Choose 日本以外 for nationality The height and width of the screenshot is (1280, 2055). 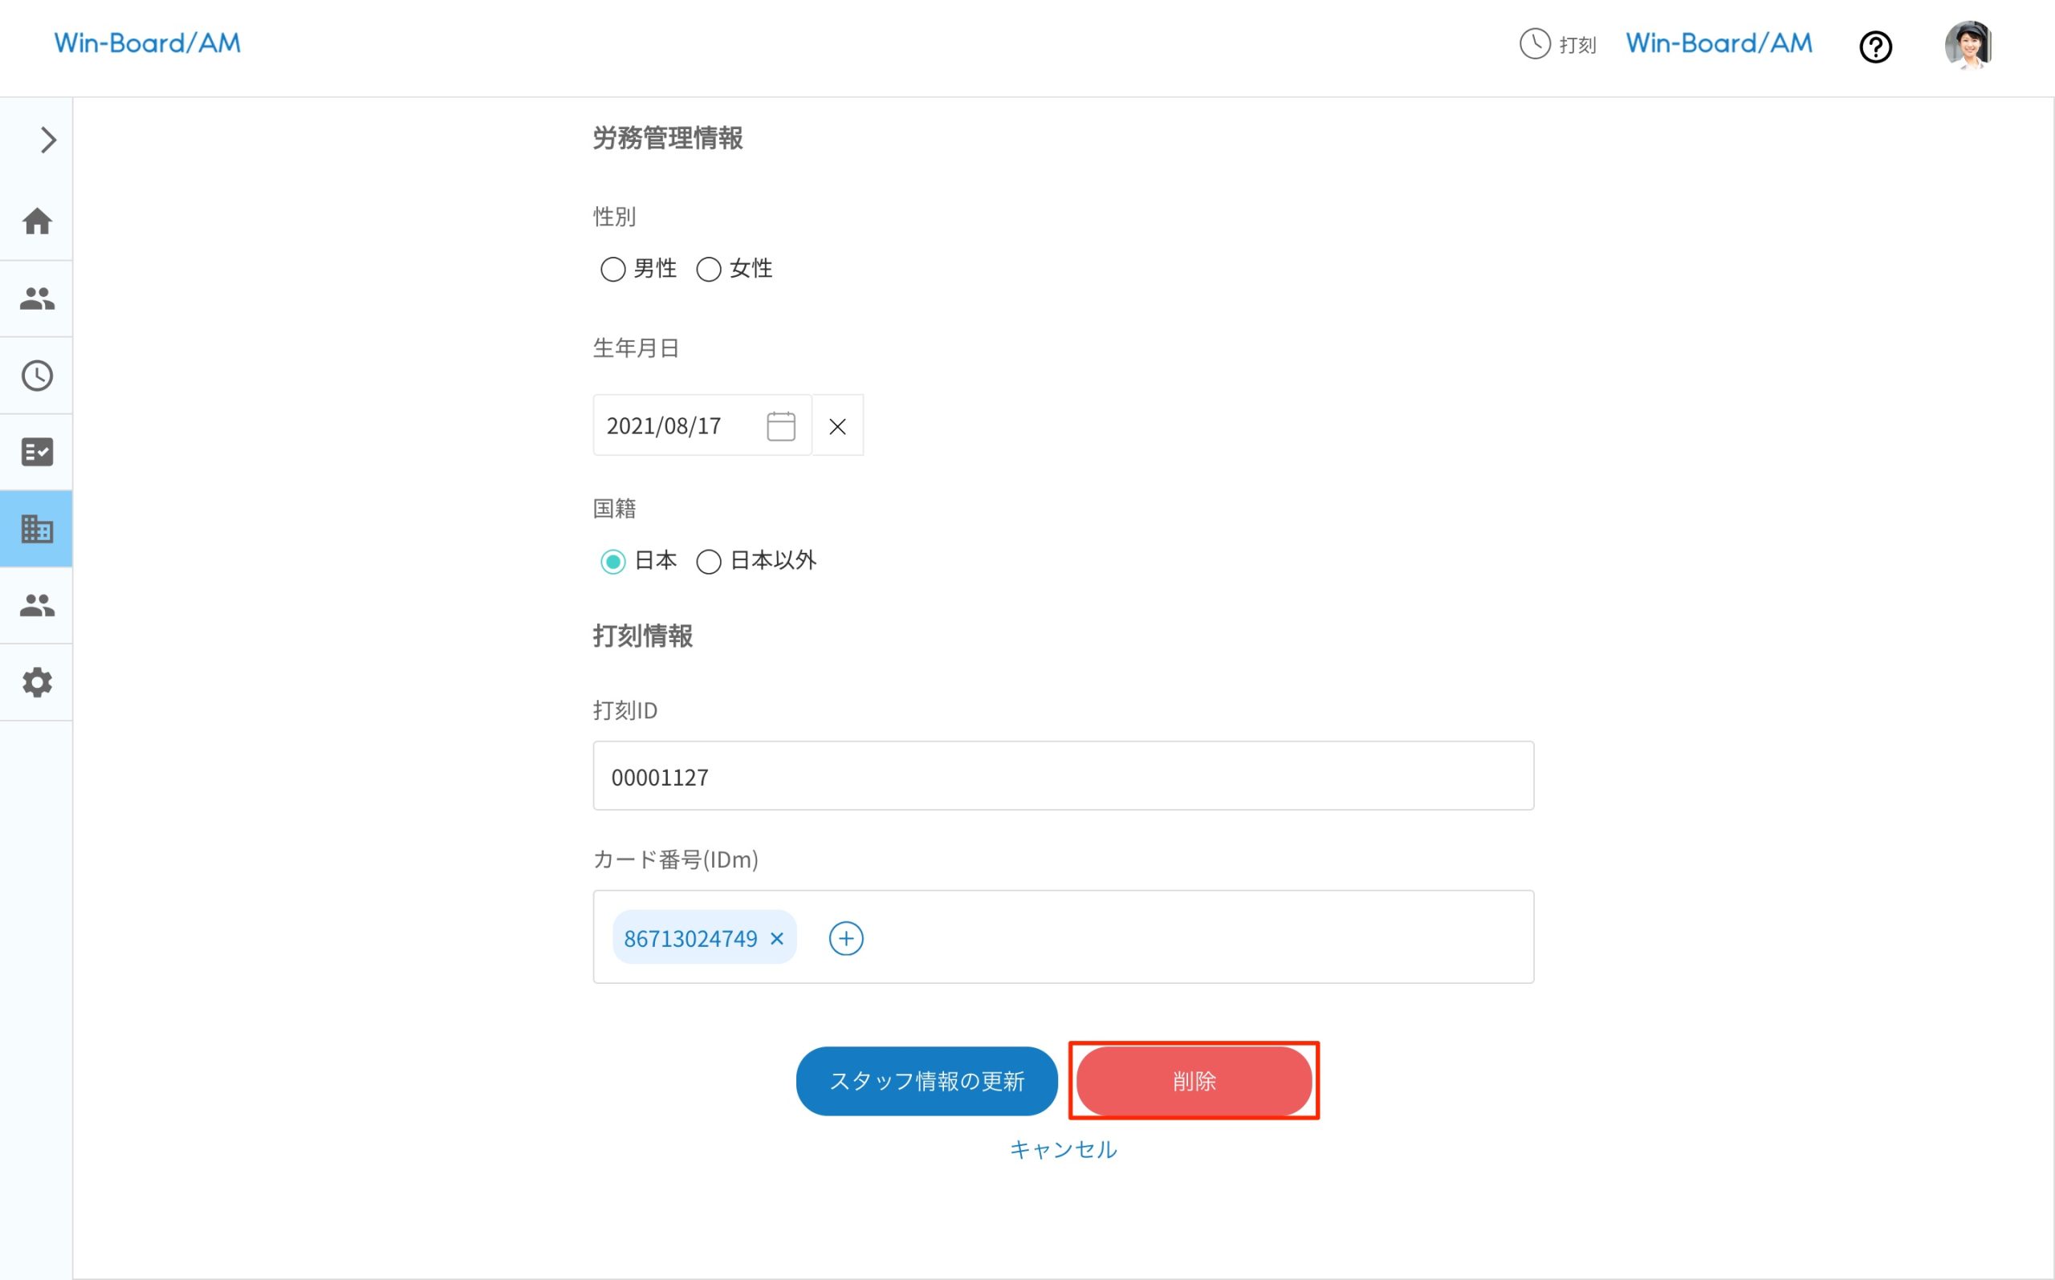click(x=709, y=561)
